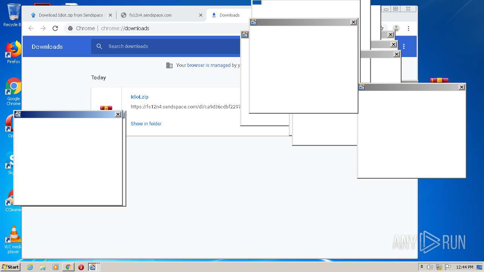Launch Firefox from the desktop
The image size is (484, 272).
click(13, 52)
